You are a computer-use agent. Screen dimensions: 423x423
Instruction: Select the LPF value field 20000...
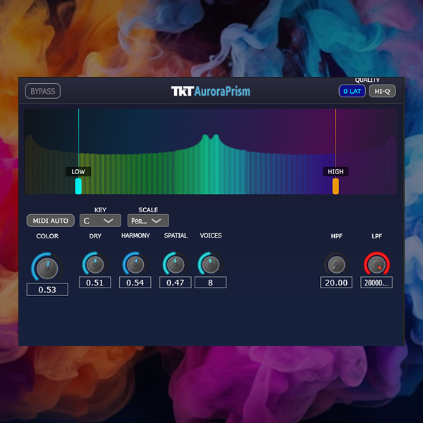tap(376, 283)
